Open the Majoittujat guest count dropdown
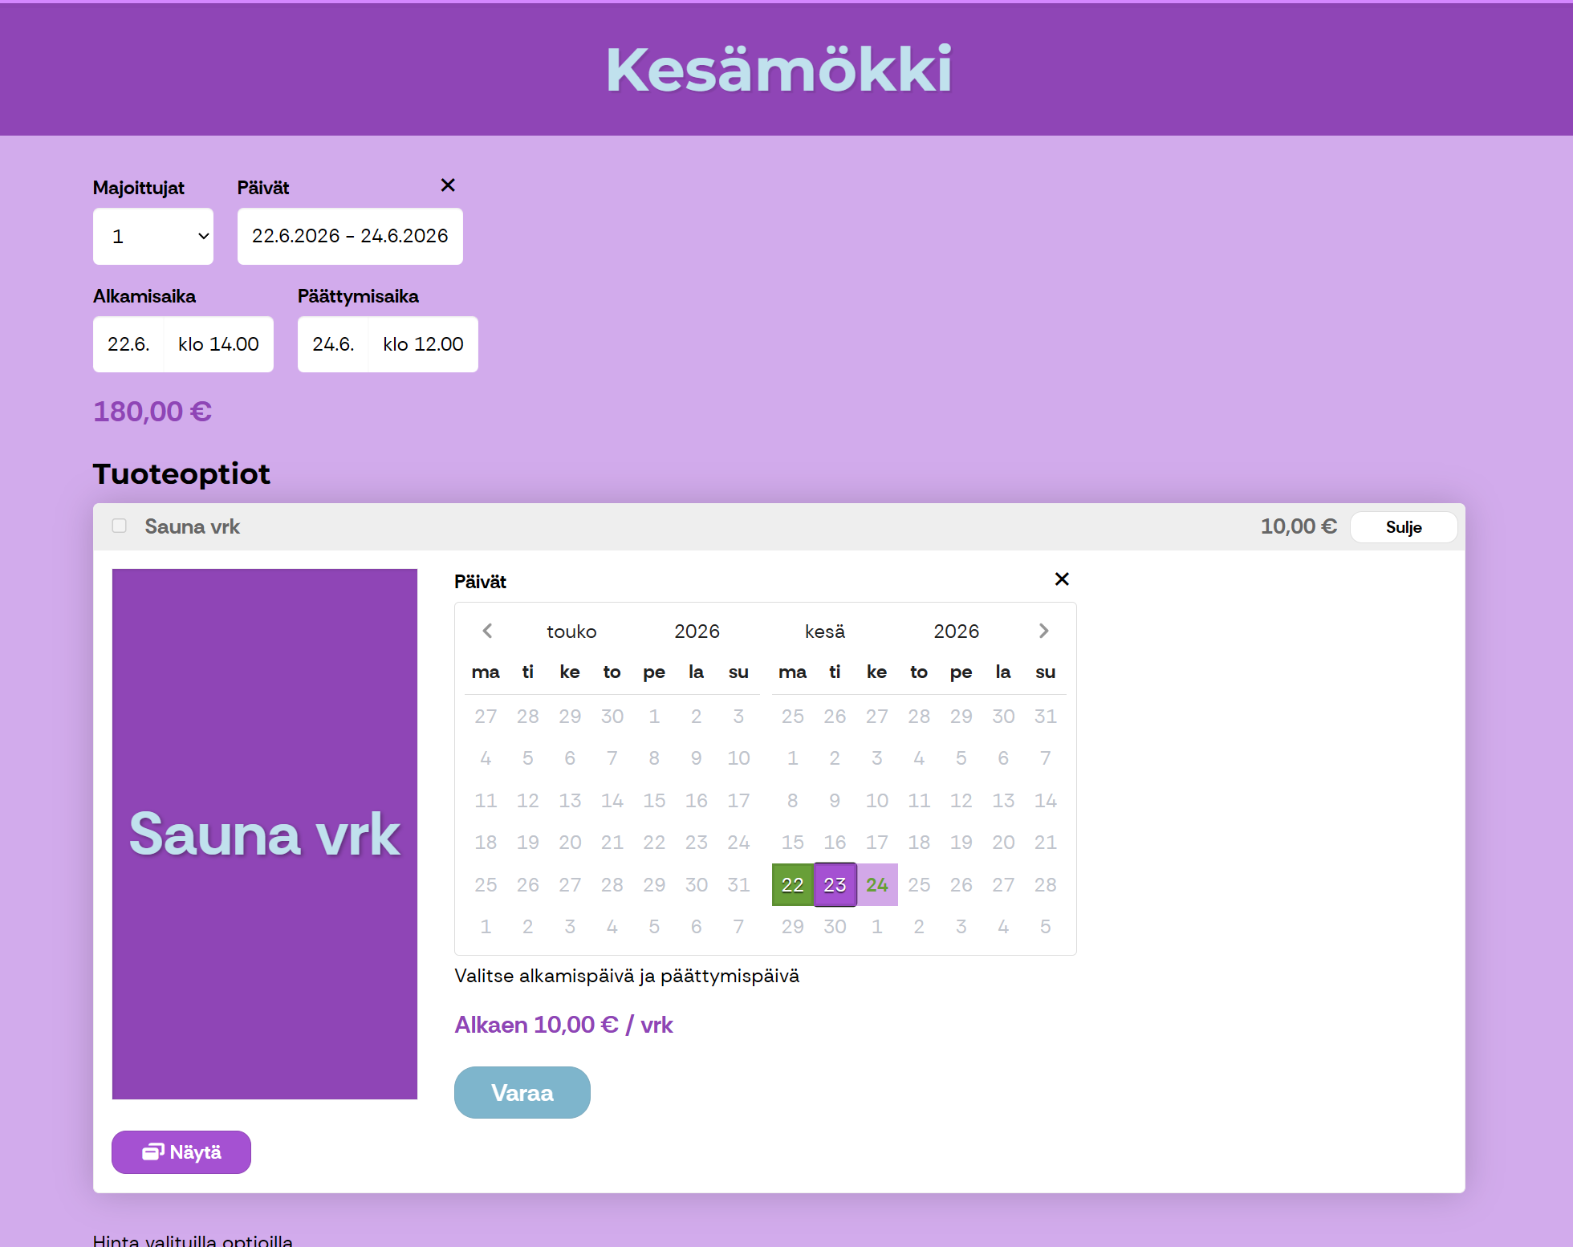 pyautogui.click(x=153, y=236)
